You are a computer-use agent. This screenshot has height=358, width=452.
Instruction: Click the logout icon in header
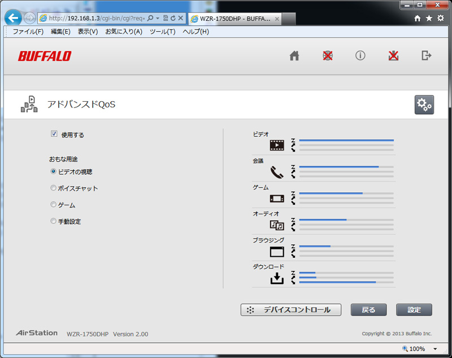point(427,55)
